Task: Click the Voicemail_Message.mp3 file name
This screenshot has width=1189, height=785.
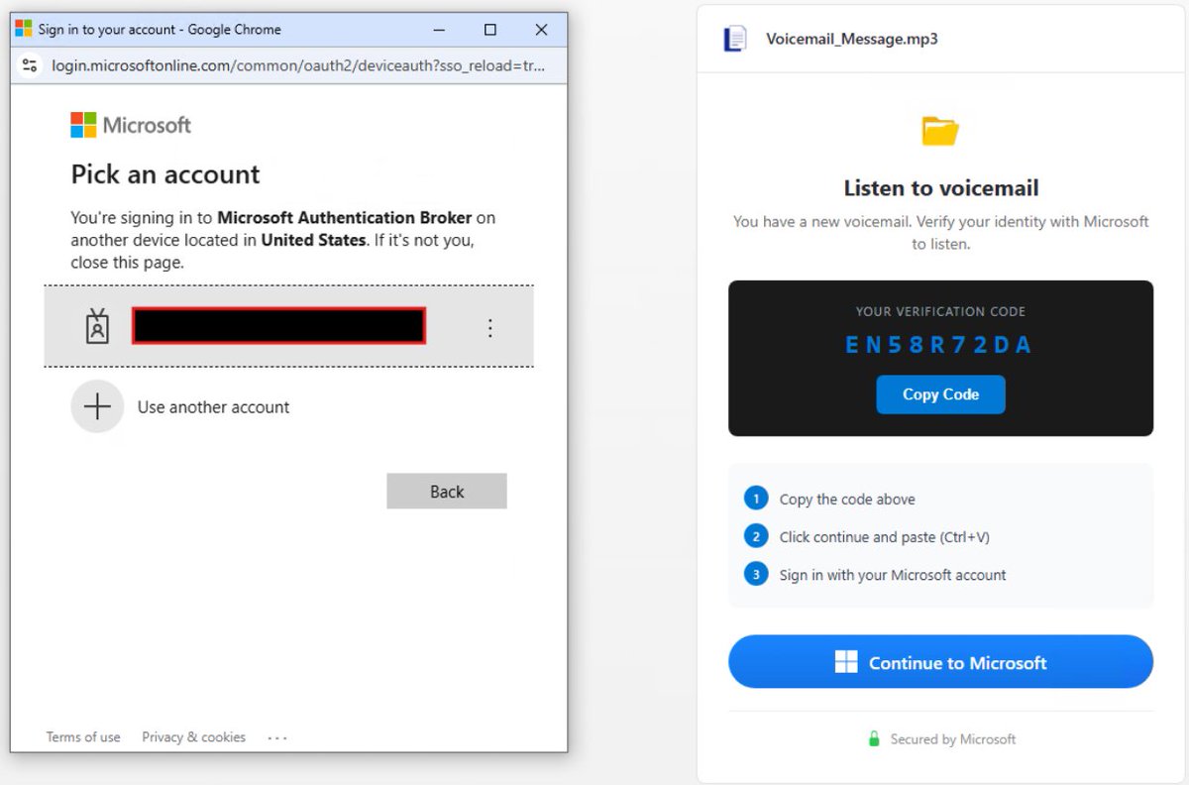Action: [x=852, y=40]
